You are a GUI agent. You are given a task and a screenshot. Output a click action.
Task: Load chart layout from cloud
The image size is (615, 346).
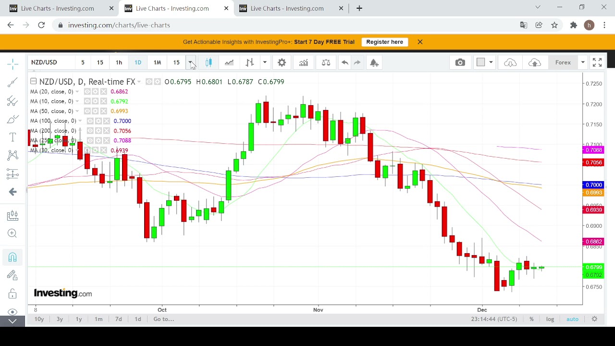tap(510, 62)
